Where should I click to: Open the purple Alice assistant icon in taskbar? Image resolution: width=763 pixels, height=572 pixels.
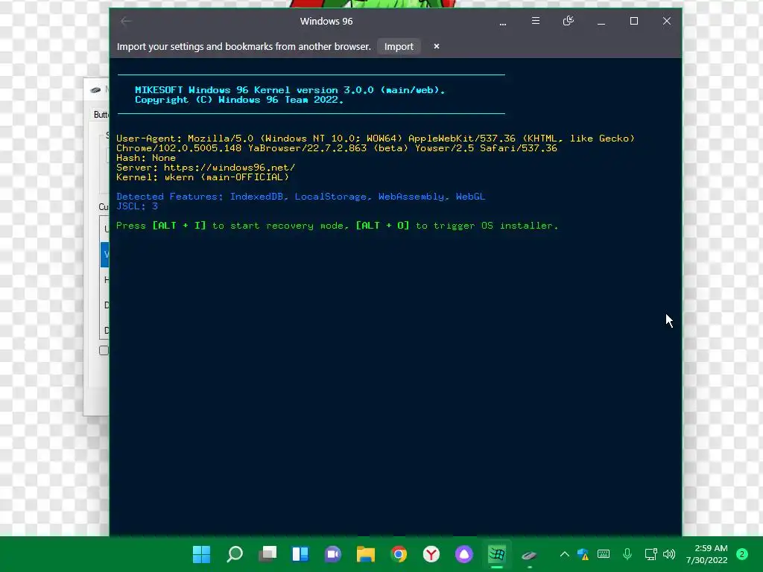point(463,554)
